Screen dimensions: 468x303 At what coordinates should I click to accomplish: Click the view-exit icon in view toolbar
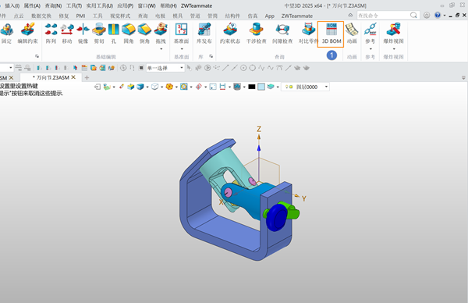point(97,87)
